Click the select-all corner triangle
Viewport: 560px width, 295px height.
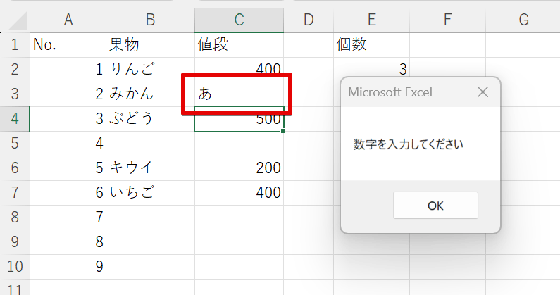pos(18,21)
